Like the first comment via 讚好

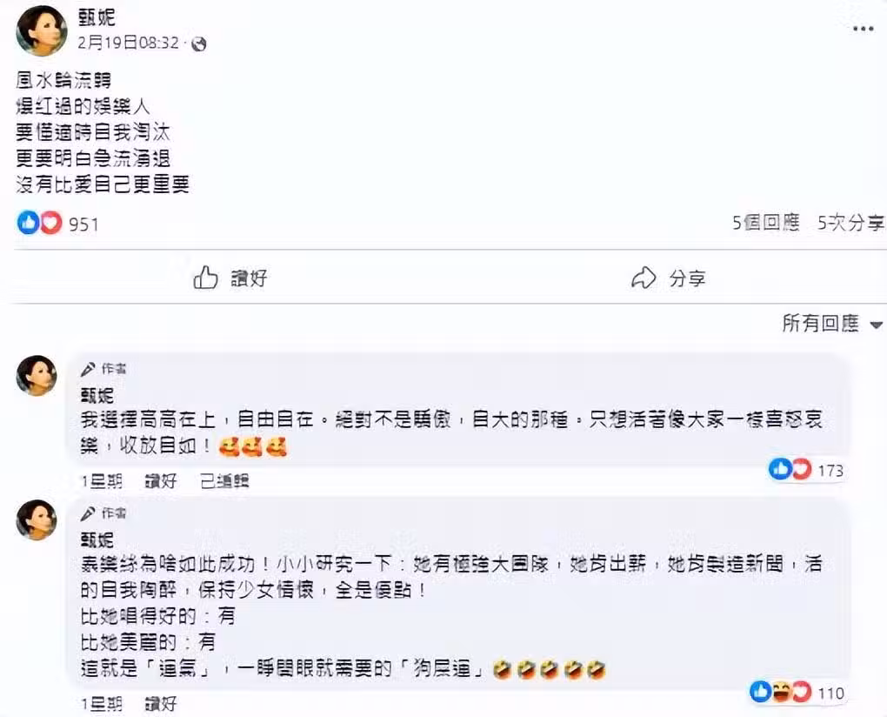(161, 481)
